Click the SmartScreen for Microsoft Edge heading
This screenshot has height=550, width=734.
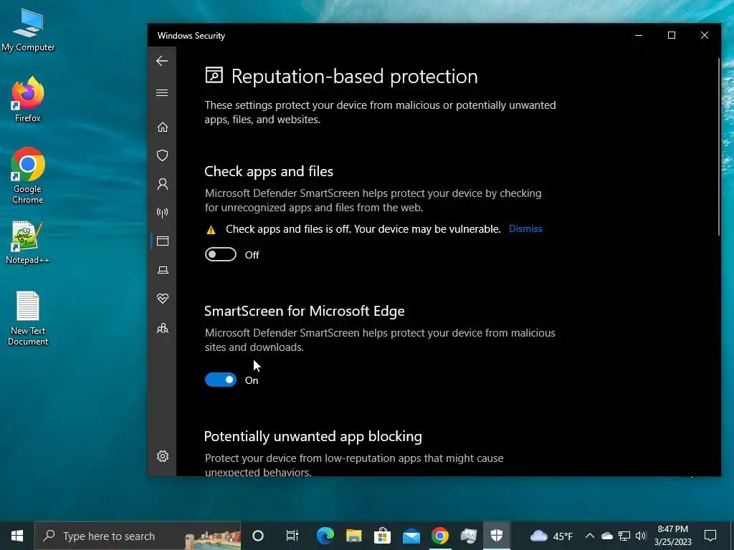(304, 311)
